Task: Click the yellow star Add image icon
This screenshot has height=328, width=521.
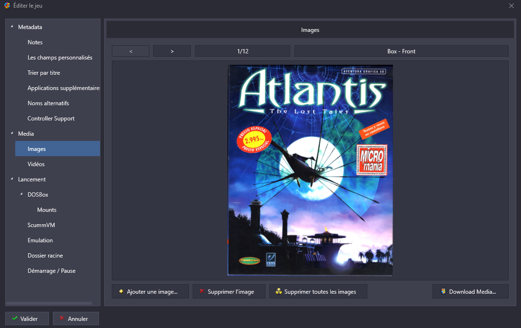Action: point(121,291)
